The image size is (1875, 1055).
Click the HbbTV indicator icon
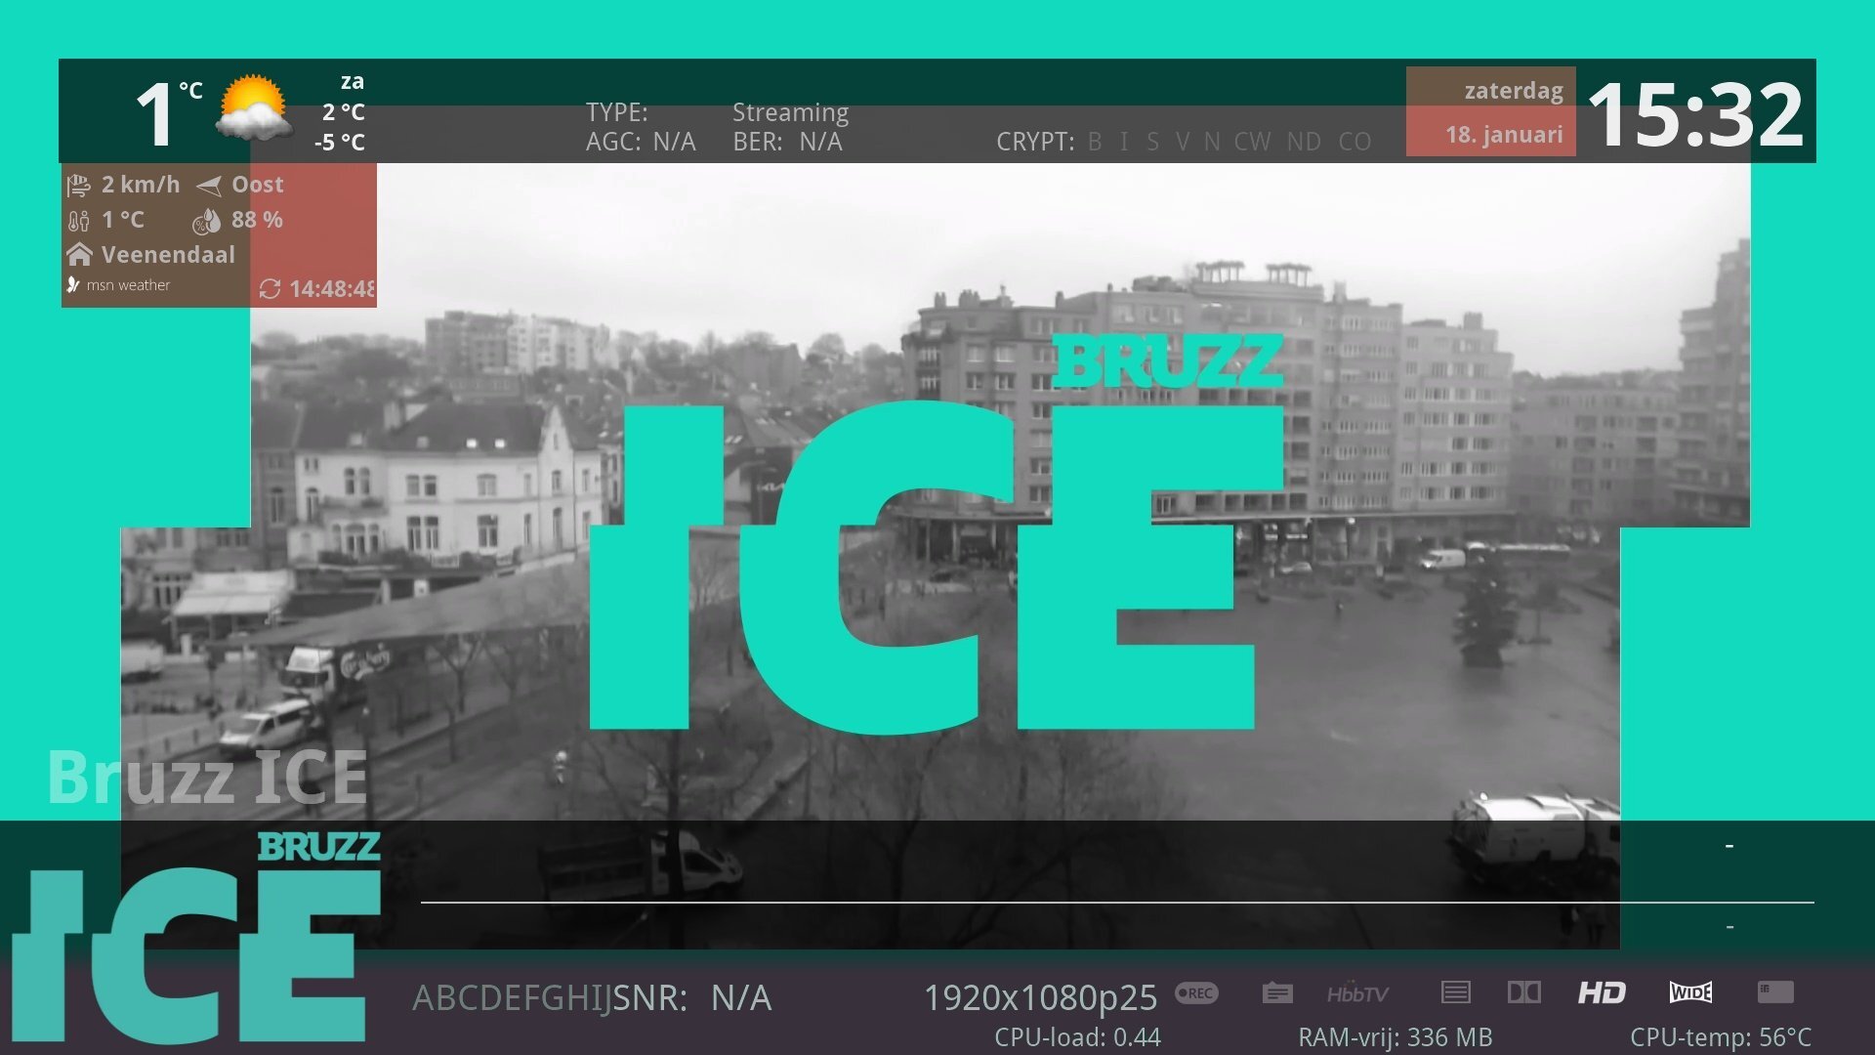(x=1357, y=993)
